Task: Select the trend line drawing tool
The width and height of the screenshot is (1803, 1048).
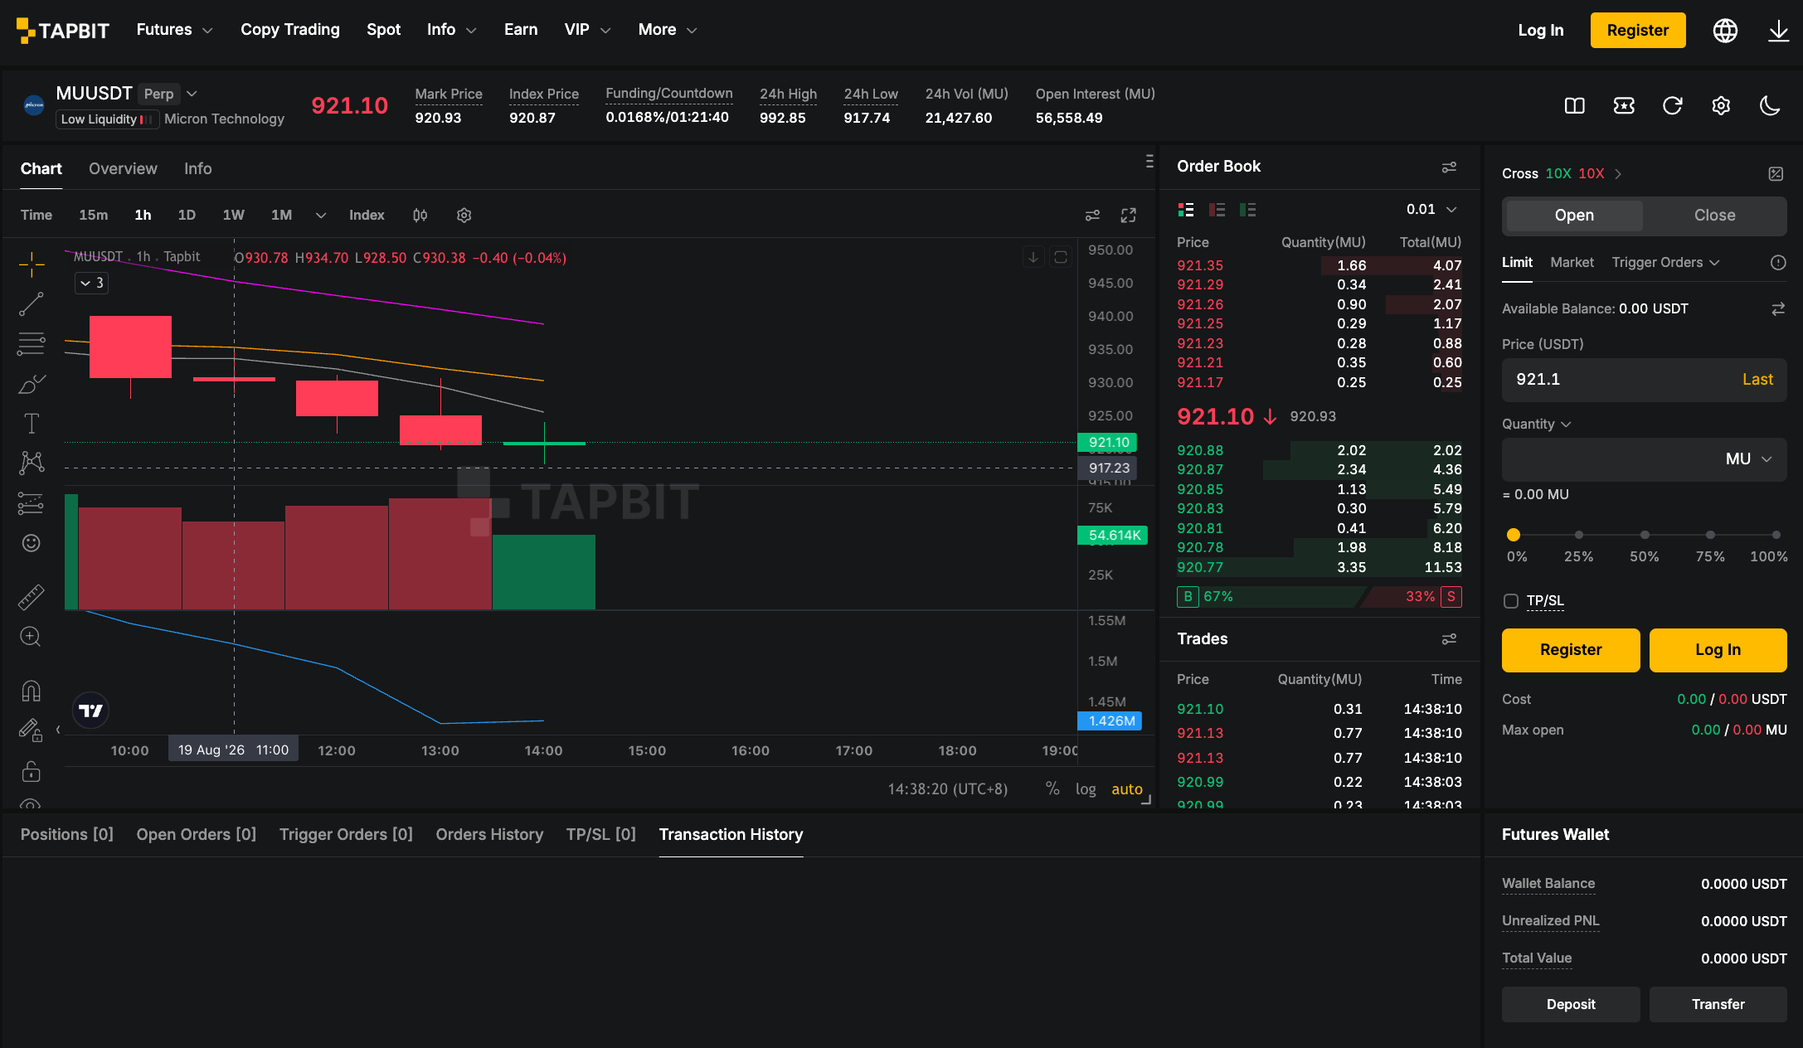Action: (x=32, y=304)
